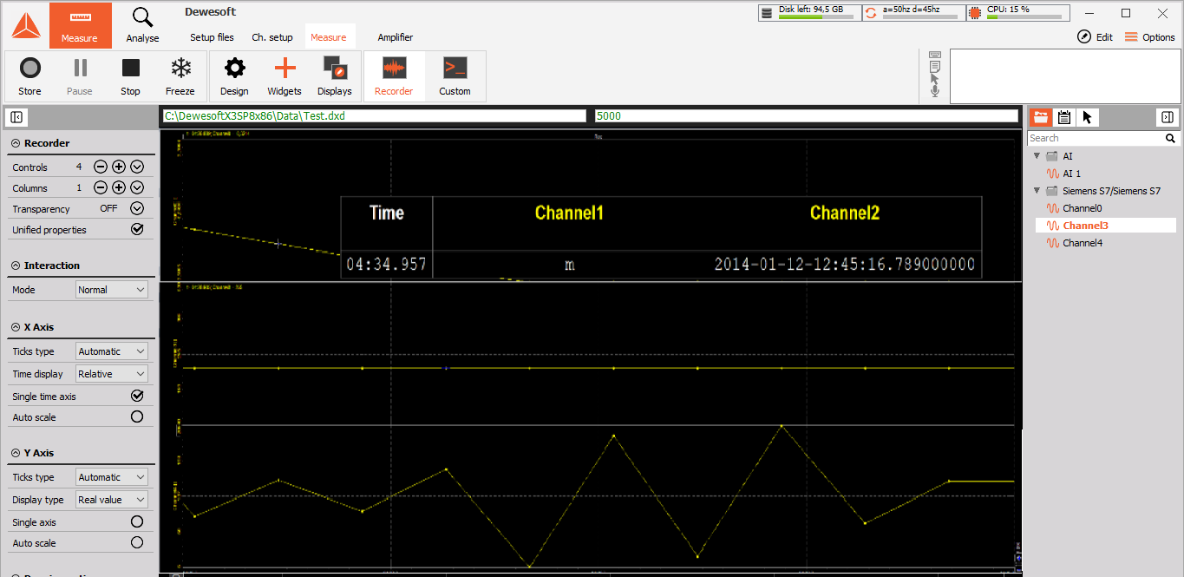The image size is (1184, 577).
Task: Enable Y Axis Auto scale
Action: [x=137, y=542]
